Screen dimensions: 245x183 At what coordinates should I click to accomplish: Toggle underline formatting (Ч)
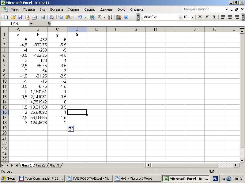tap(214, 17)
